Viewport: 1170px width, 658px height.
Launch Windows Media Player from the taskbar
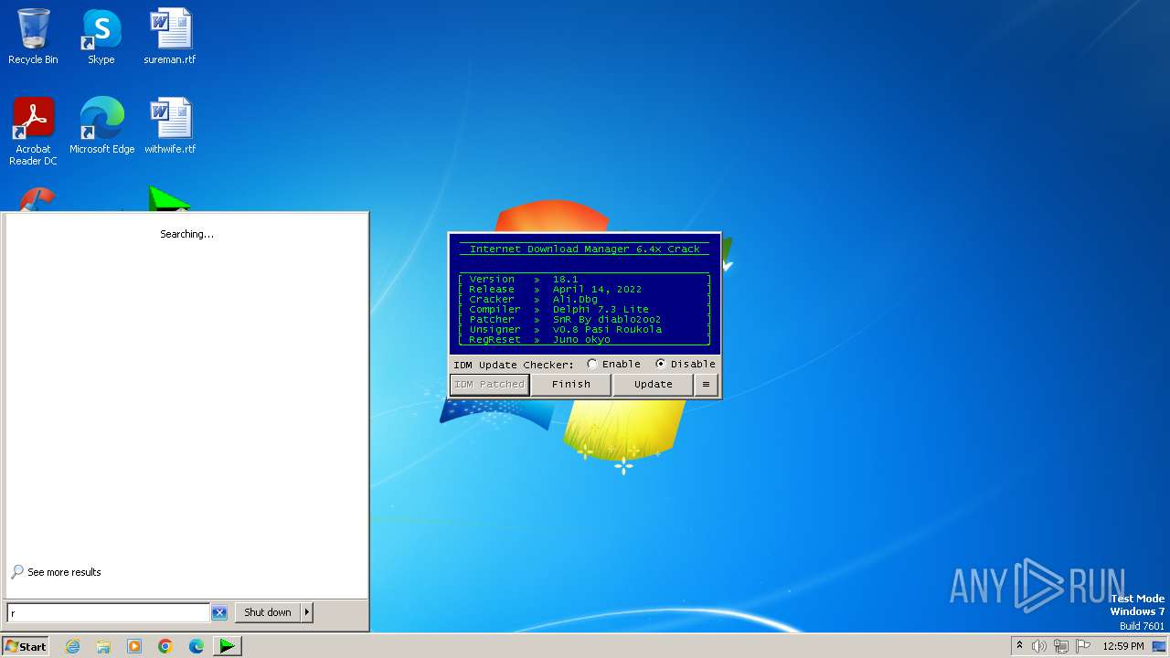click(x=134, y=646)
